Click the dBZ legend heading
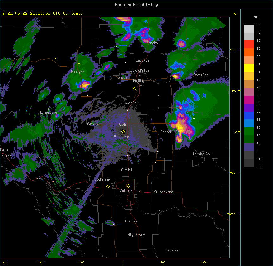 coord(257,17)
